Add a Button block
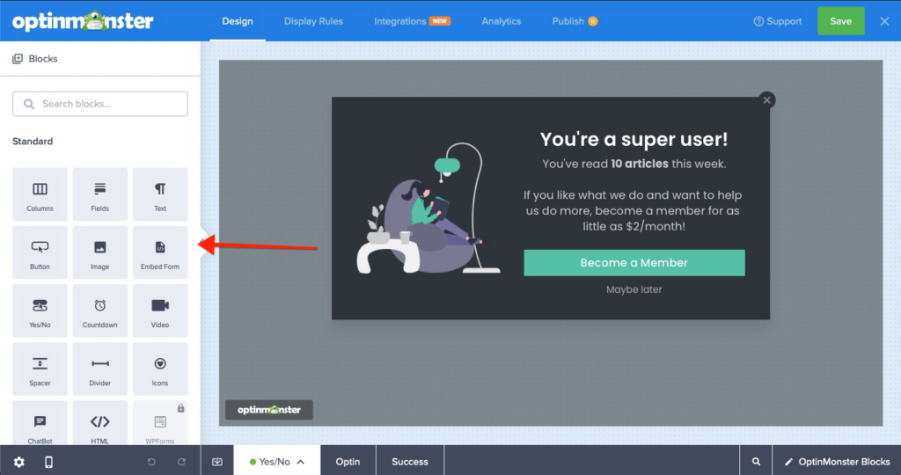Screen dimensions: 901x475 pyautogui.click(x=40, y=252)
